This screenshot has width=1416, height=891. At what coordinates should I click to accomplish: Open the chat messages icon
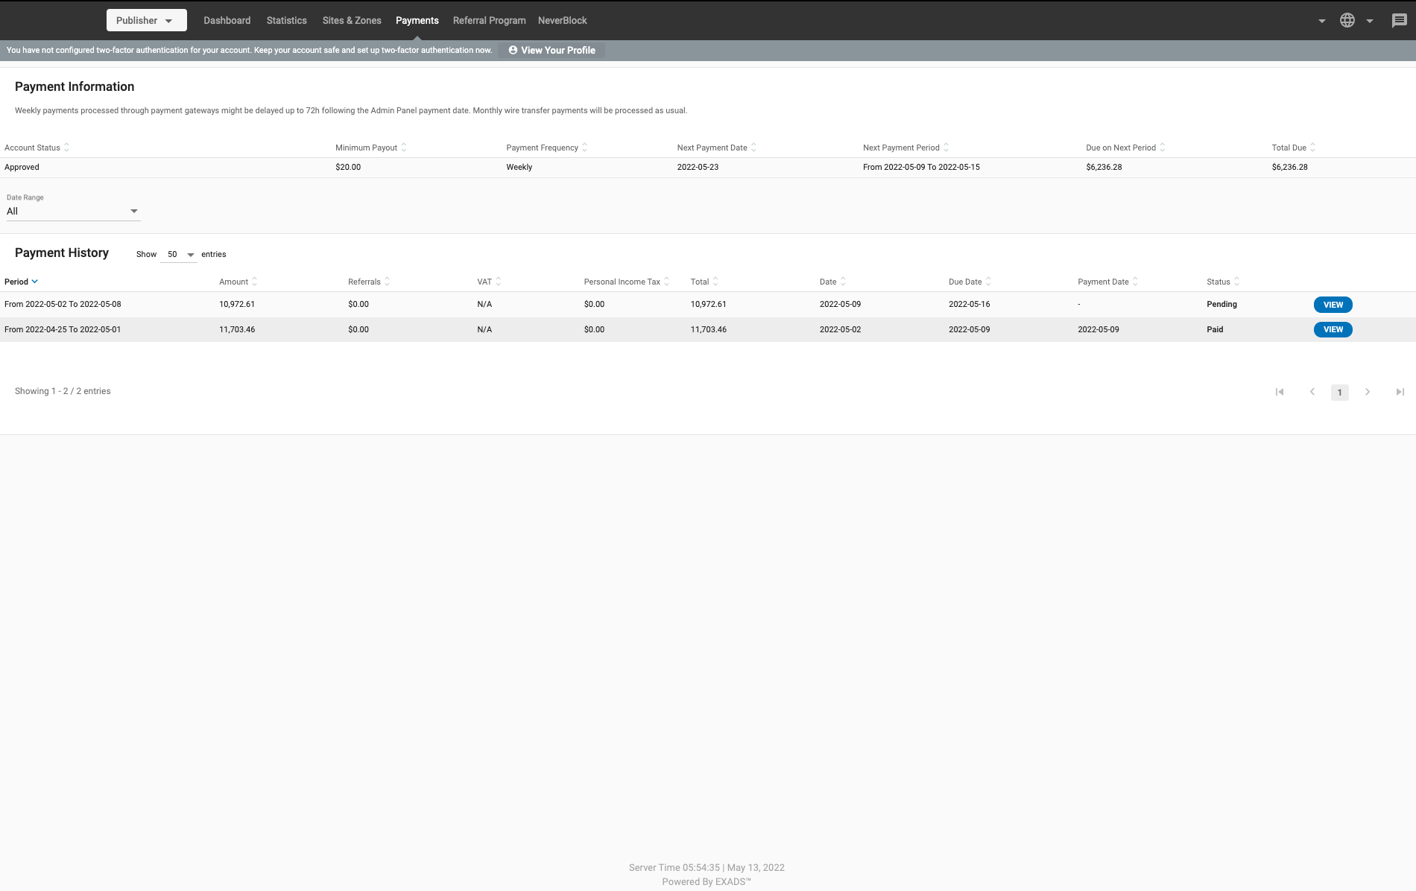click(1400, 20)
